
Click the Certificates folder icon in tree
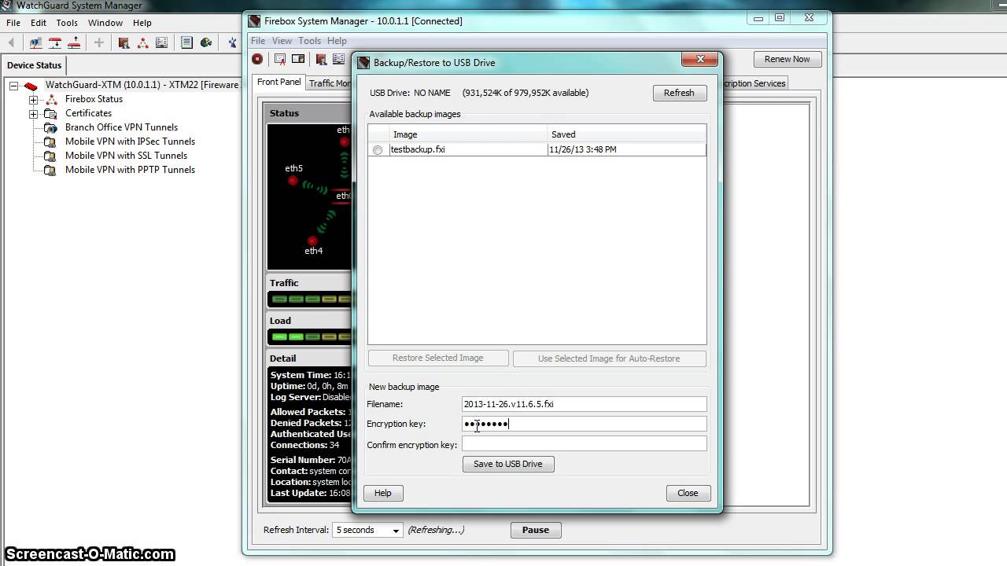[x=50, y=113]
